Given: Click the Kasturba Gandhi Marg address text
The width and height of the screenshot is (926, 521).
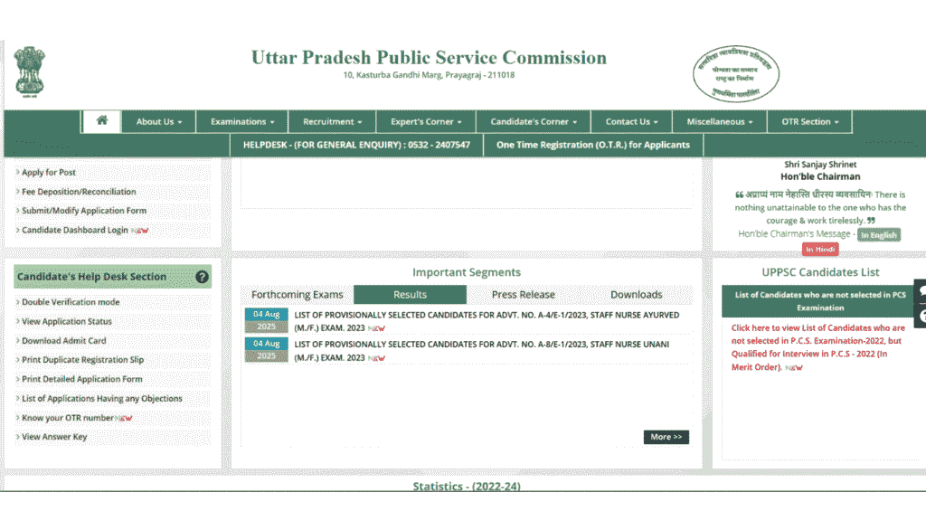Looking at the screenshot, I should (429, 75).
